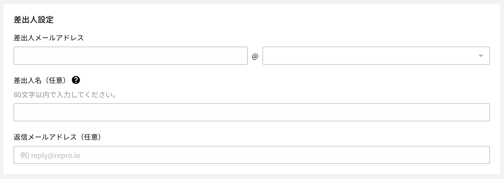504x179 pixels.
Task: Click the 例) reply@repro.io placeholder text
Action: point(50,155)
